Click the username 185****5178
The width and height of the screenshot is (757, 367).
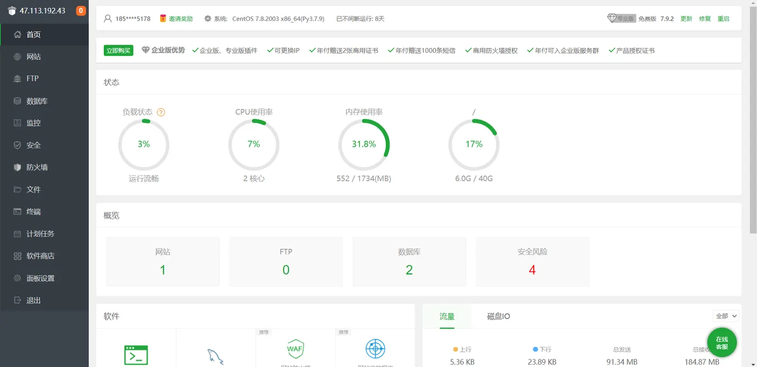133,18
